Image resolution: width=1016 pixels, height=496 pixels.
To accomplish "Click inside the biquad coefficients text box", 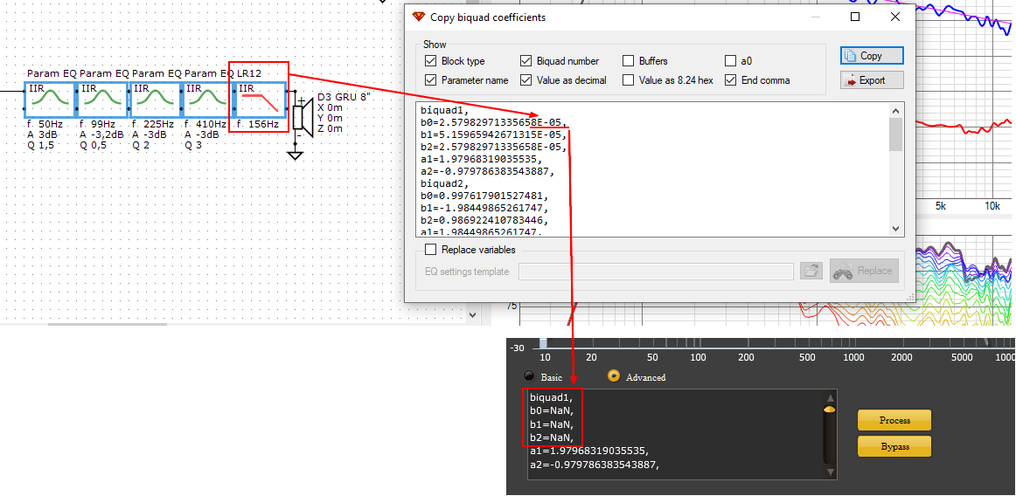I will pyautogui.click(x=653, y=169).
